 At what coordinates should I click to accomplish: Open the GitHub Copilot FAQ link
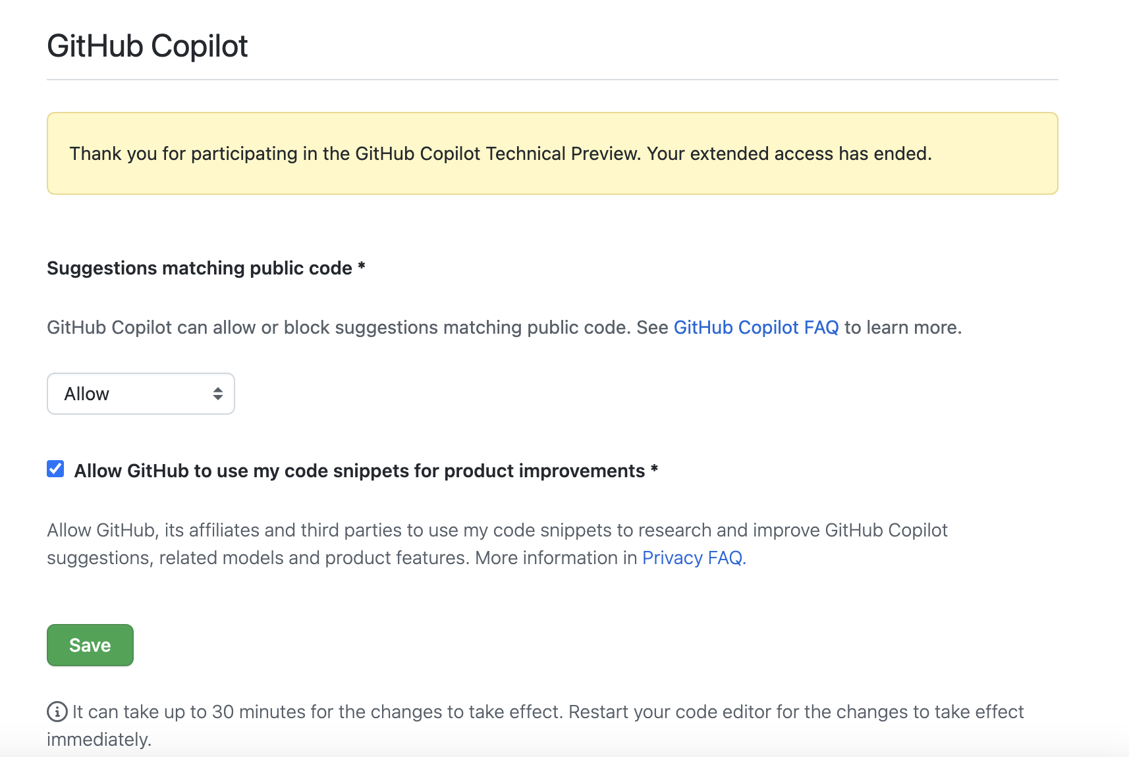click(756, 328)
